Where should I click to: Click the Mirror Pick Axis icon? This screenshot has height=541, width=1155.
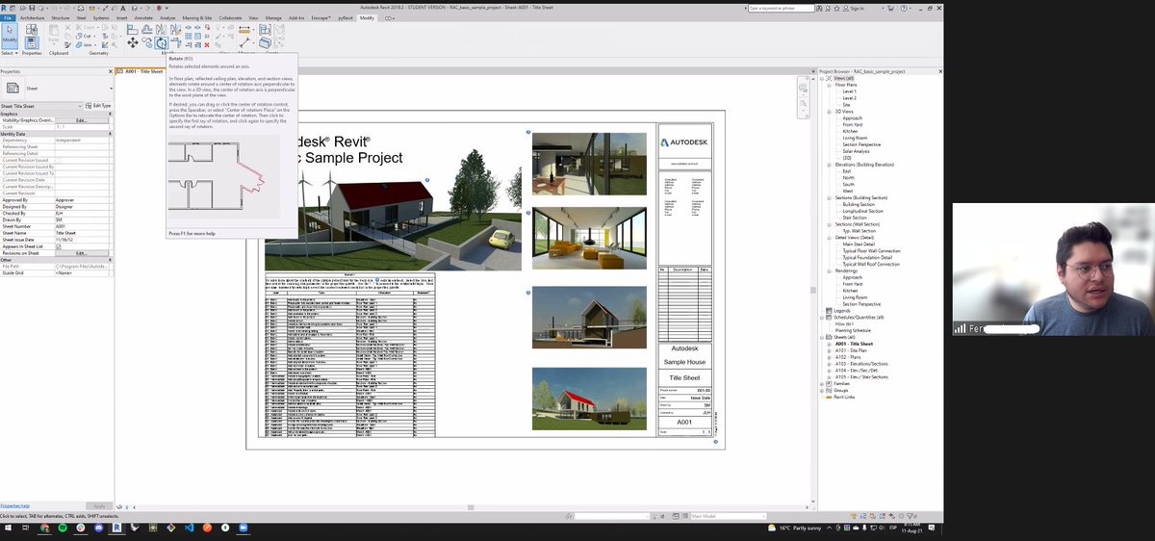pyautogui.click(x=161, y=30)
